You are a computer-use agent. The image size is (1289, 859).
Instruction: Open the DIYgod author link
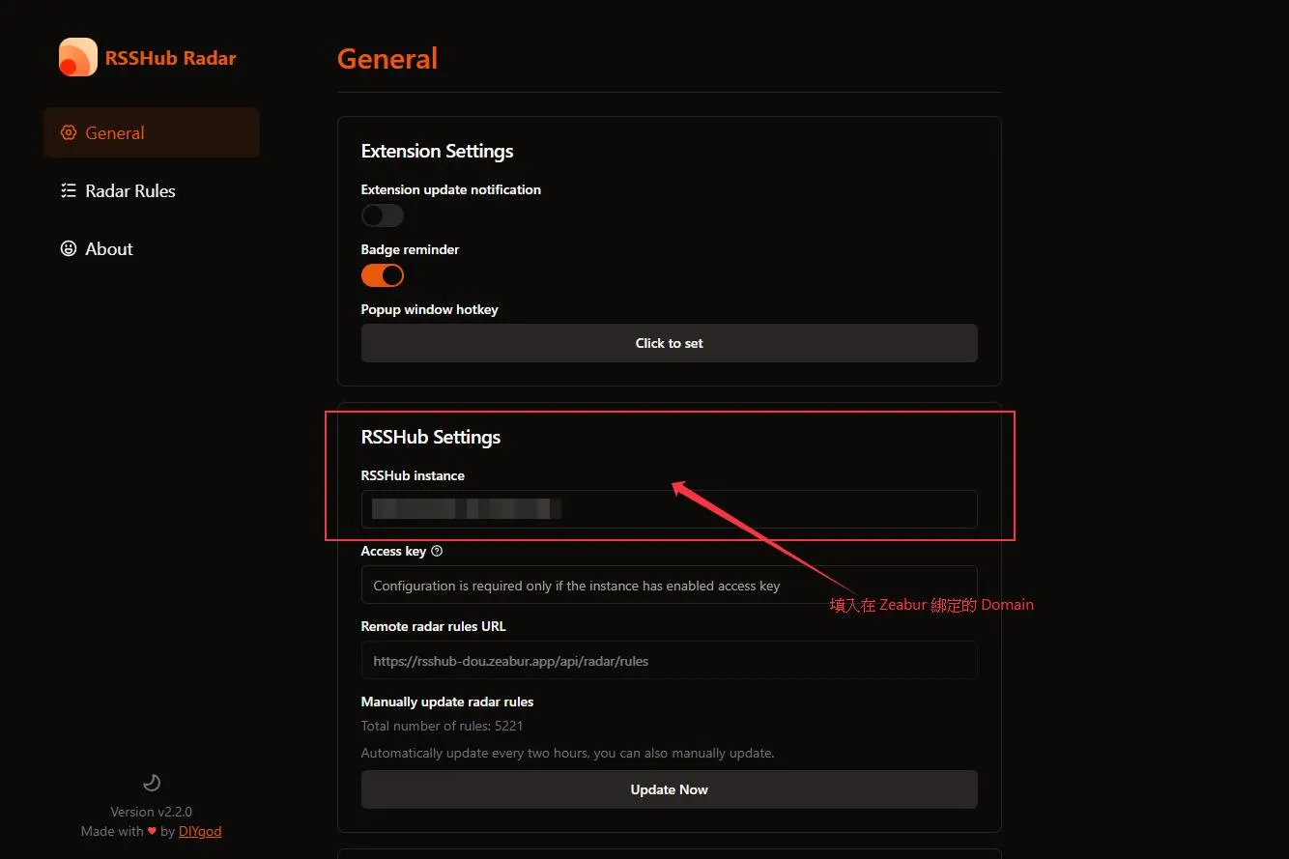[200, 831]
